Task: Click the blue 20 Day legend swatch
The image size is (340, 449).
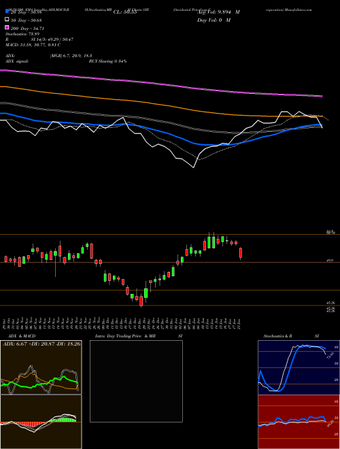Action: (7, 12)
